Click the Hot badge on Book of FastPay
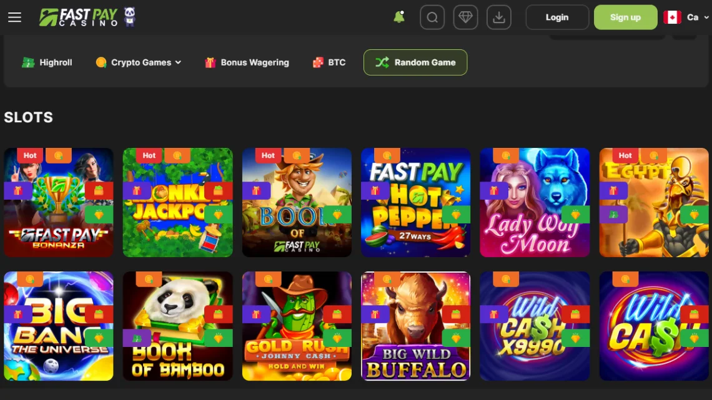The width and height of the screenshot is (712, 400). (x=268, y=155)
